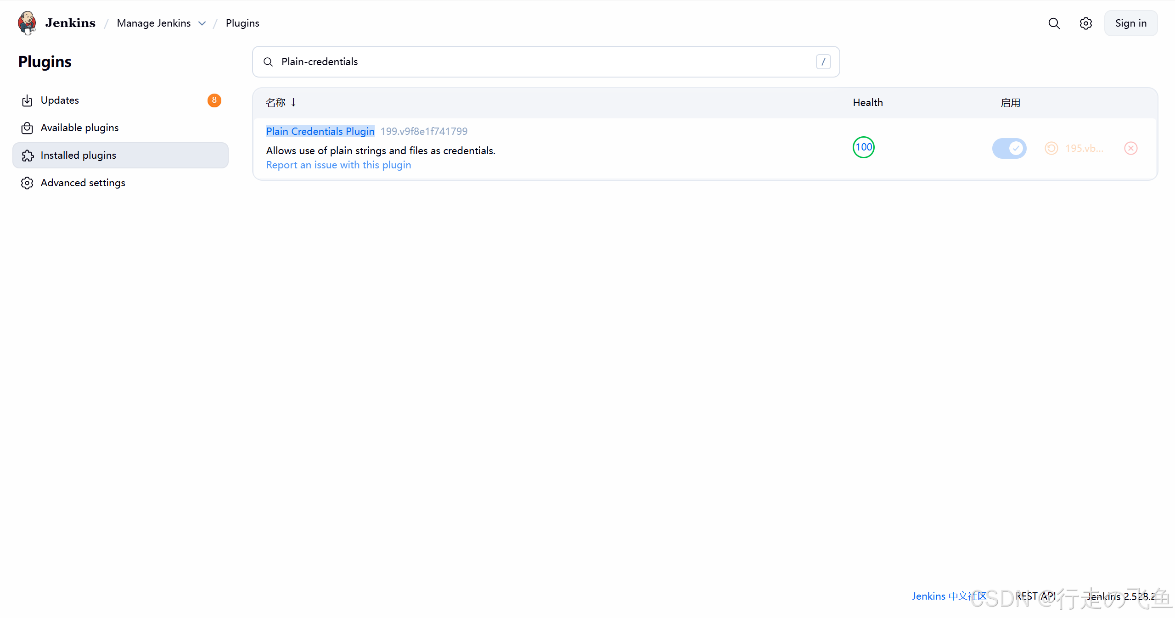Click the orange 8 updates badge

click(214, 100)
